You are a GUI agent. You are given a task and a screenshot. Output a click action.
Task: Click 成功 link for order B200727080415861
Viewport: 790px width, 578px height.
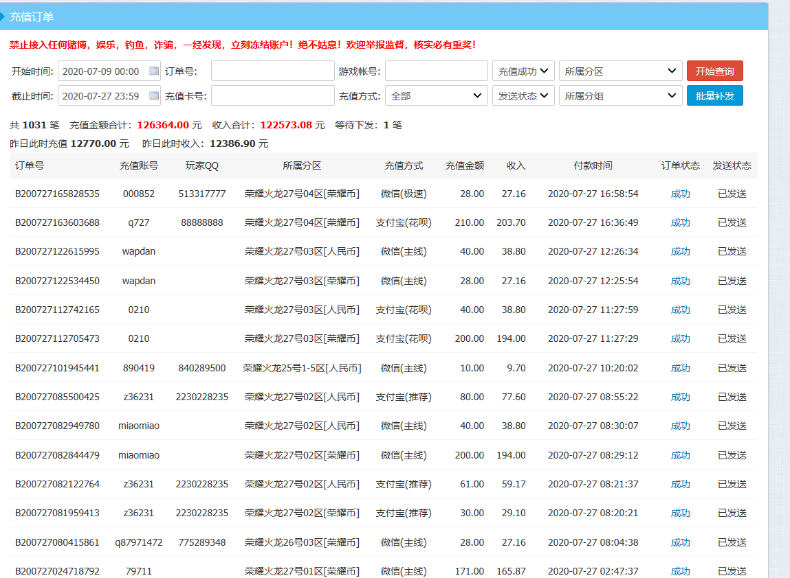(680, 542)
